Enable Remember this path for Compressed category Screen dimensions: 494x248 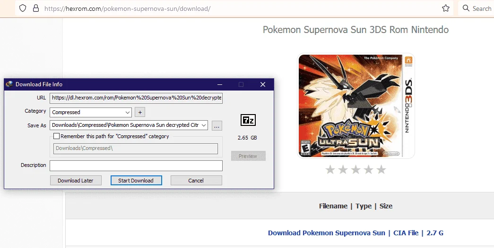(x=56, y=136)
